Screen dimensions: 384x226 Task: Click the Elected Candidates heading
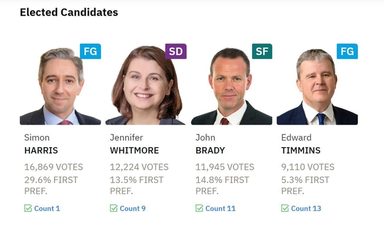(x=69, y=13)
